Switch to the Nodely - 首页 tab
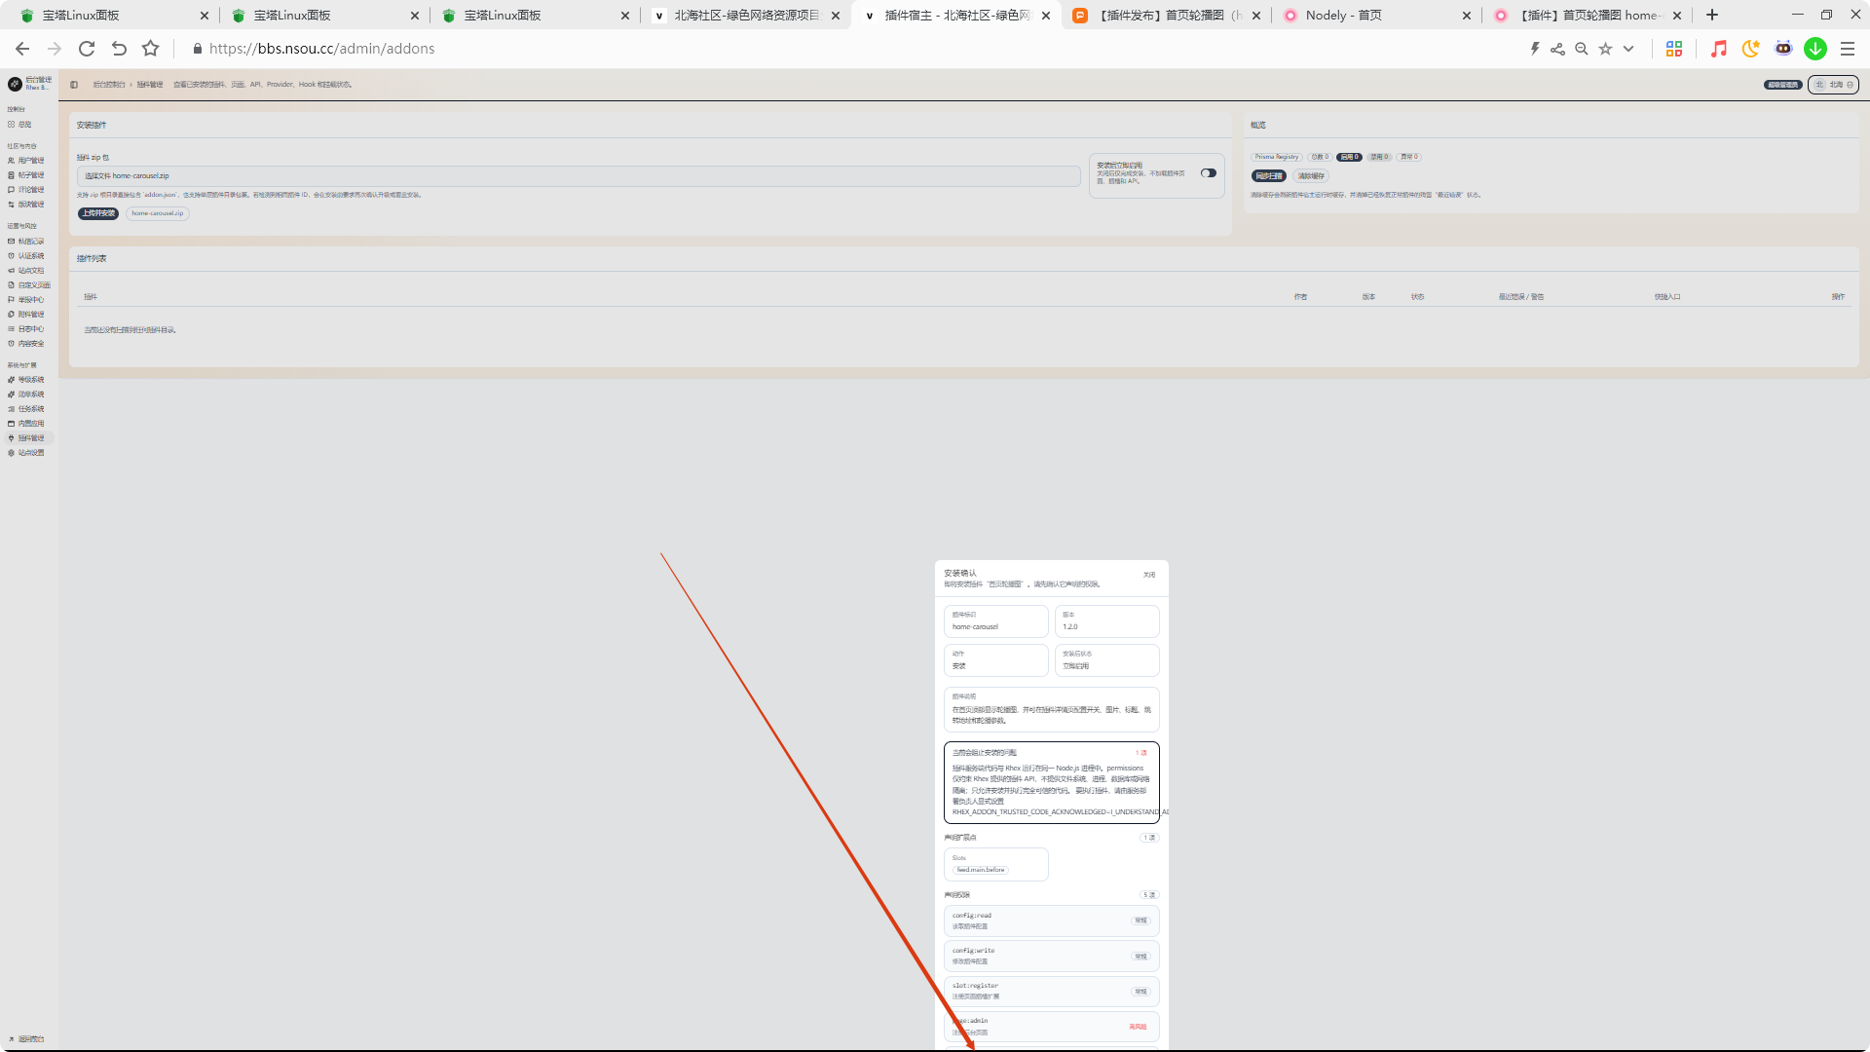 1375,16
